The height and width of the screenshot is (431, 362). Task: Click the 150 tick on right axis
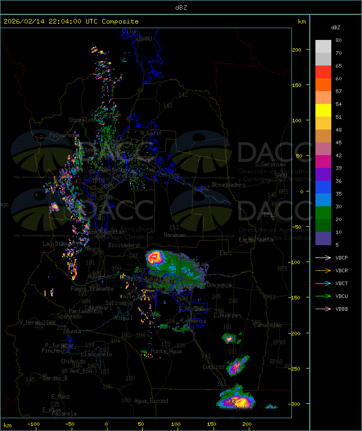[x=296, y=85]
